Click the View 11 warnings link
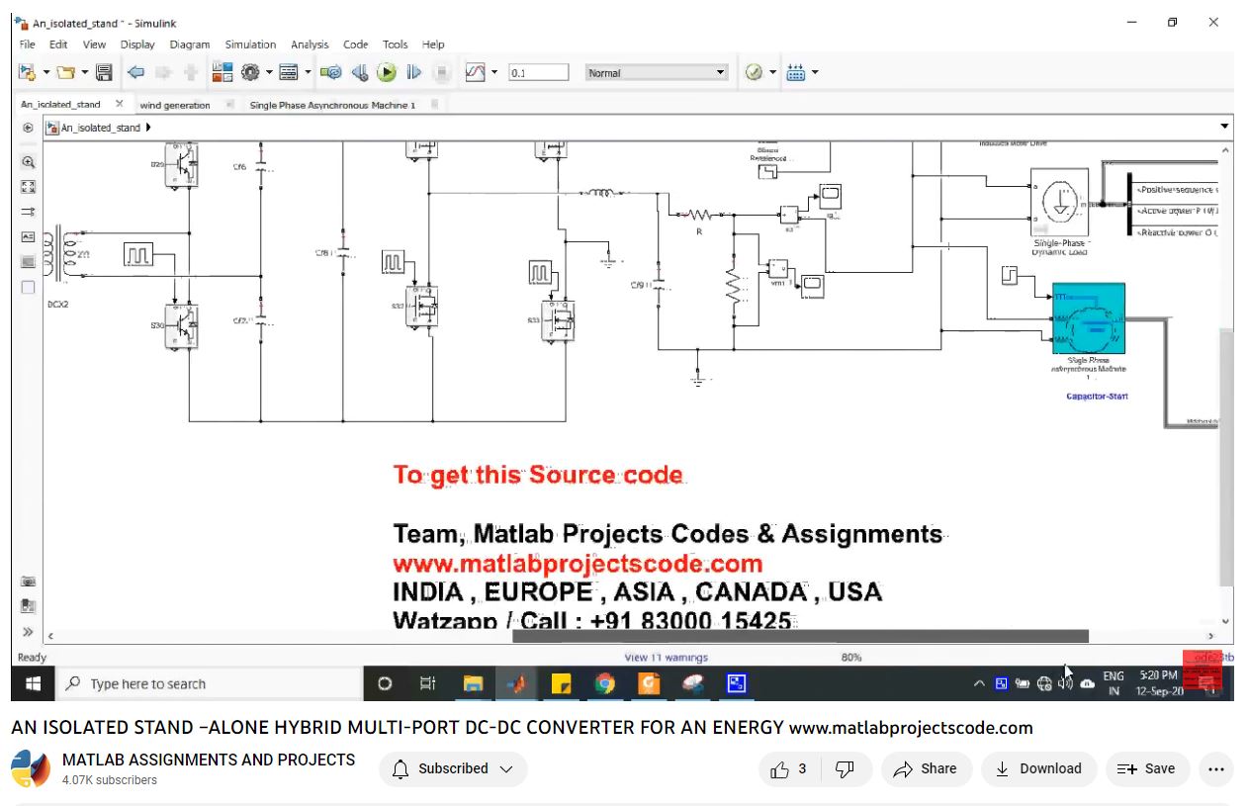Viewport: 1249px width, 806px height. click(666, 657)
